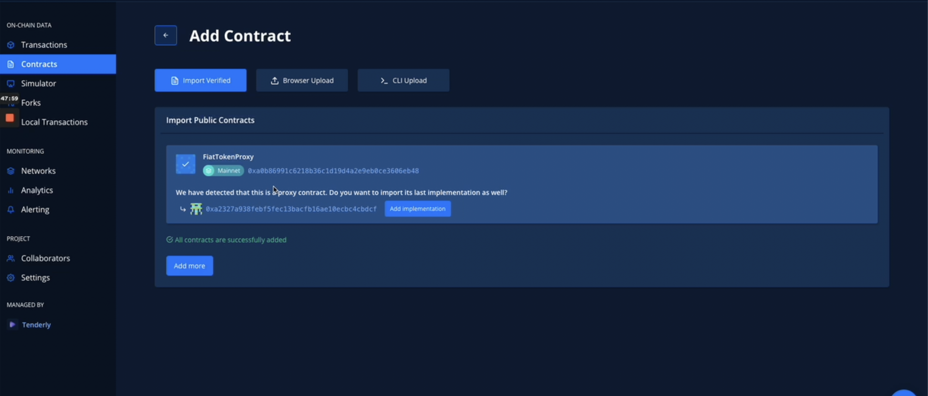Click the 'All contracts are successfully added' message
The image size is (928, 396).
[231, 240]
